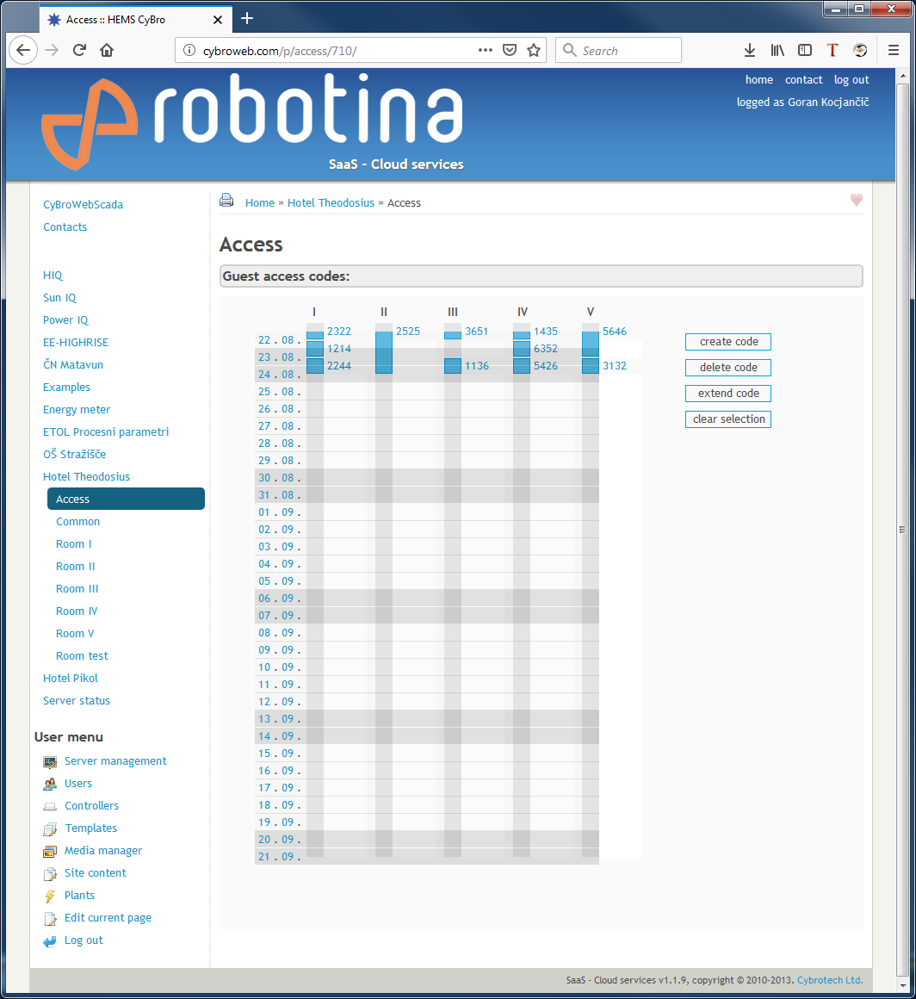Select access code 5426 block in column IV

tap(522, 366)
